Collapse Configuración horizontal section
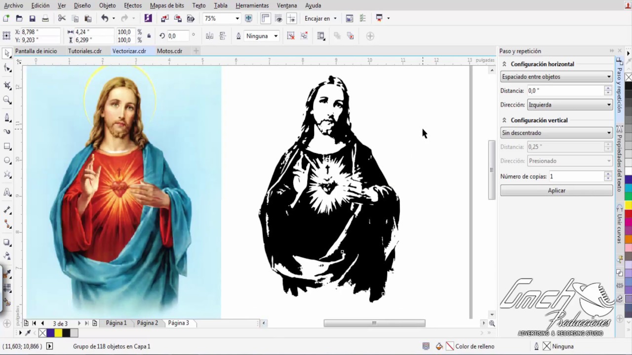The width and height of the screenshot is (632, 355). pos(504,64)
